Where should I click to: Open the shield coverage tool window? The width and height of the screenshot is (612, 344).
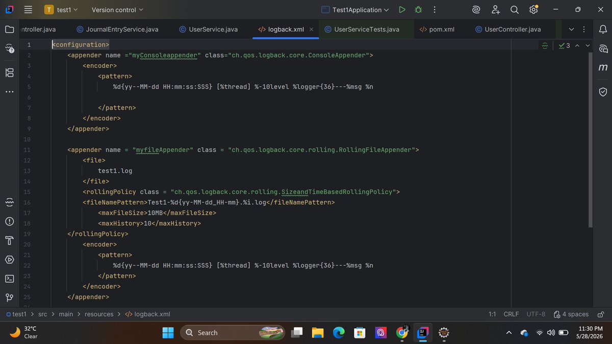point(603,92)
